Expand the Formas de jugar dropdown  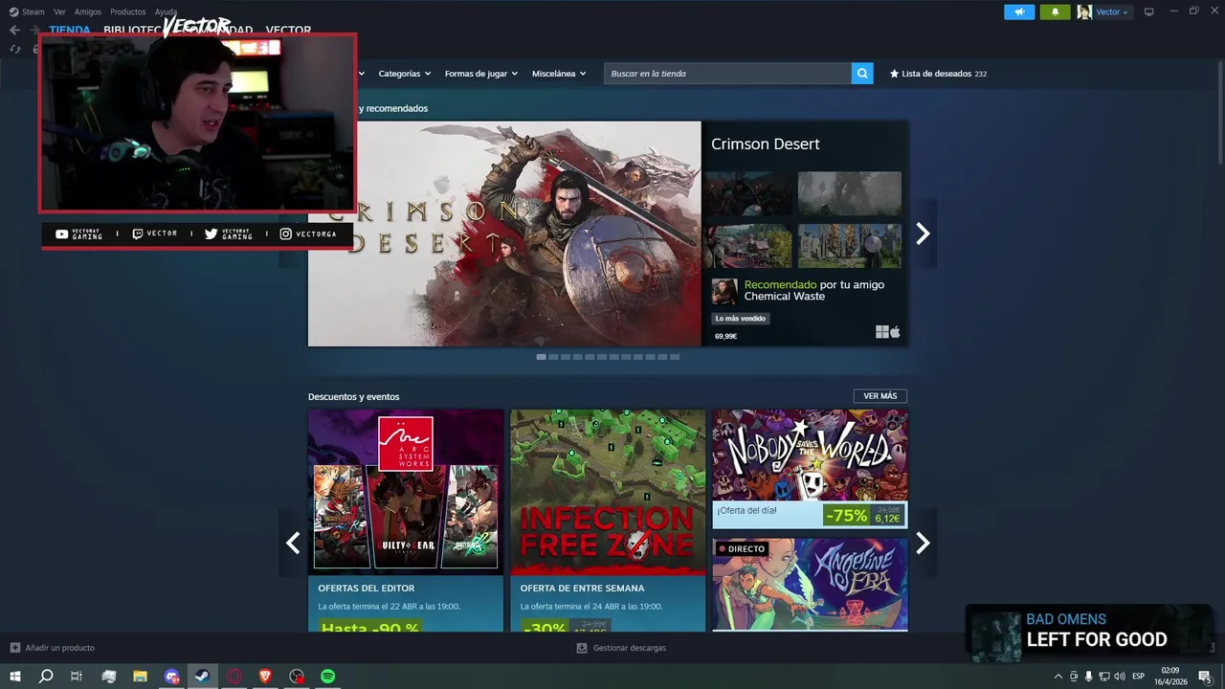(x=480, y=74)
